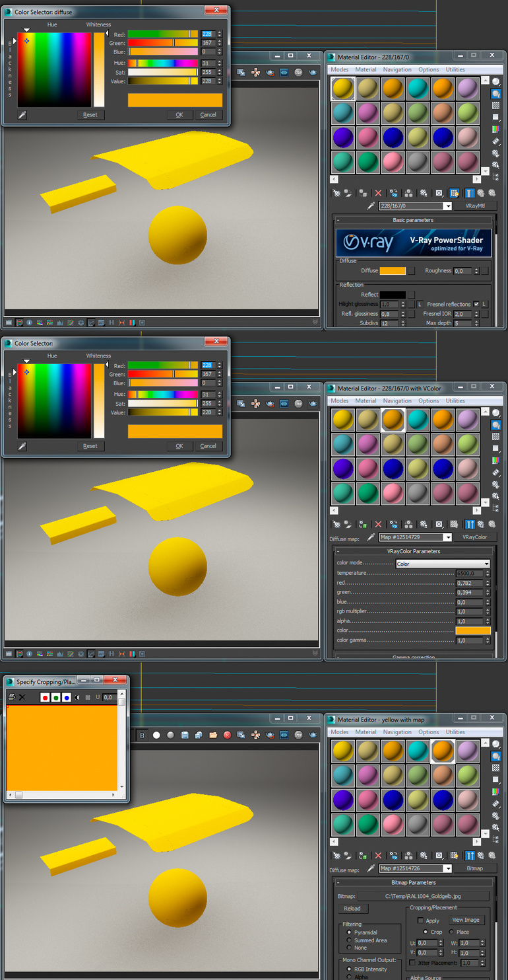508x980 pixels.
Task: Open Modes menu in Bitmap Material Editor
Action: tap(340, 732)
